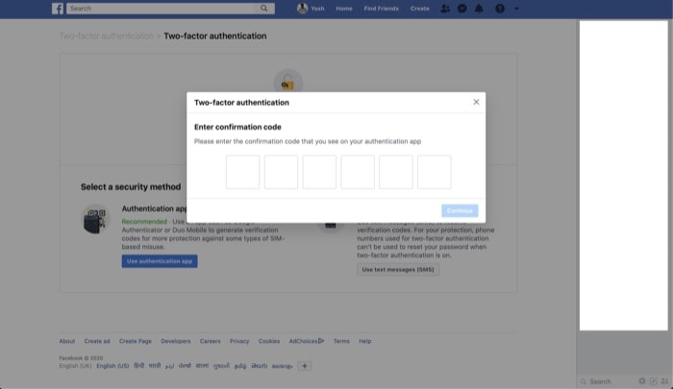Click the Continue button
This screenshot has height=389, width=673.
[x=460, y=210]
